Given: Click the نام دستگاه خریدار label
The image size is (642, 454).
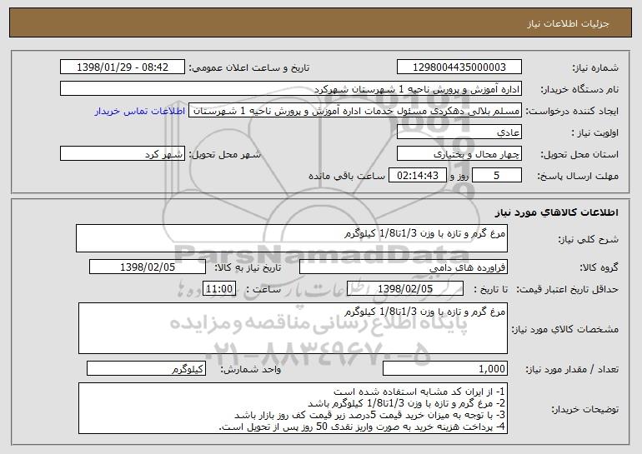Looking at the screenshot, I should point(579,89).
